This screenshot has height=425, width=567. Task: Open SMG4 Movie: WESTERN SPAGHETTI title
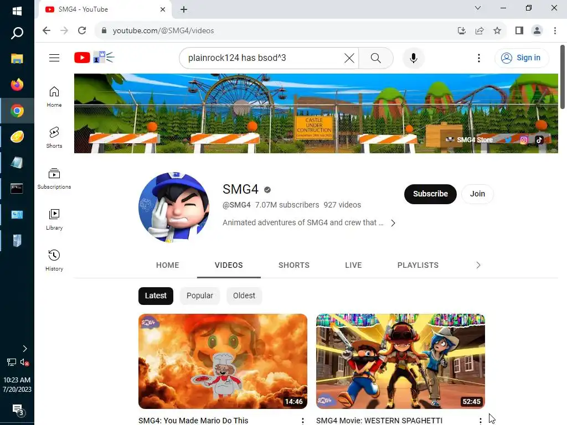click(379, 421)
